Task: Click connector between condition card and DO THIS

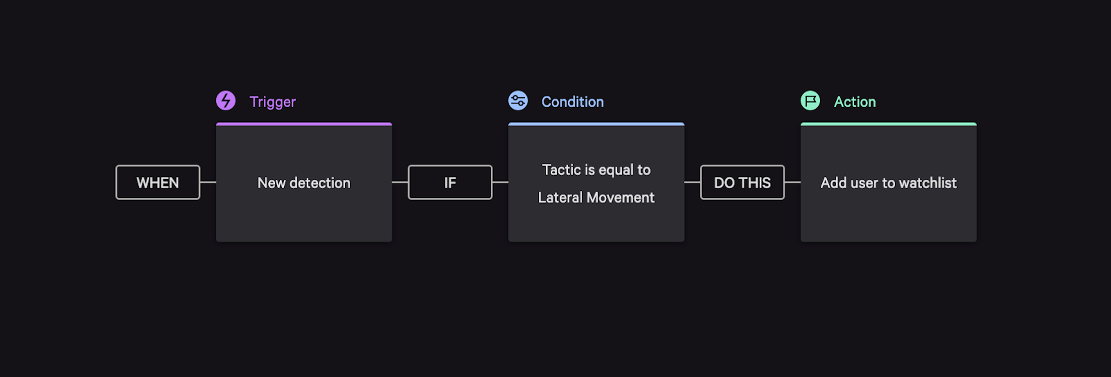Action: [692, 182]
